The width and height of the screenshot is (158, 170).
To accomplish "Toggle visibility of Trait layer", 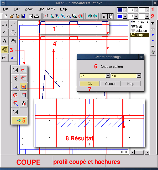I will [133, 26].
